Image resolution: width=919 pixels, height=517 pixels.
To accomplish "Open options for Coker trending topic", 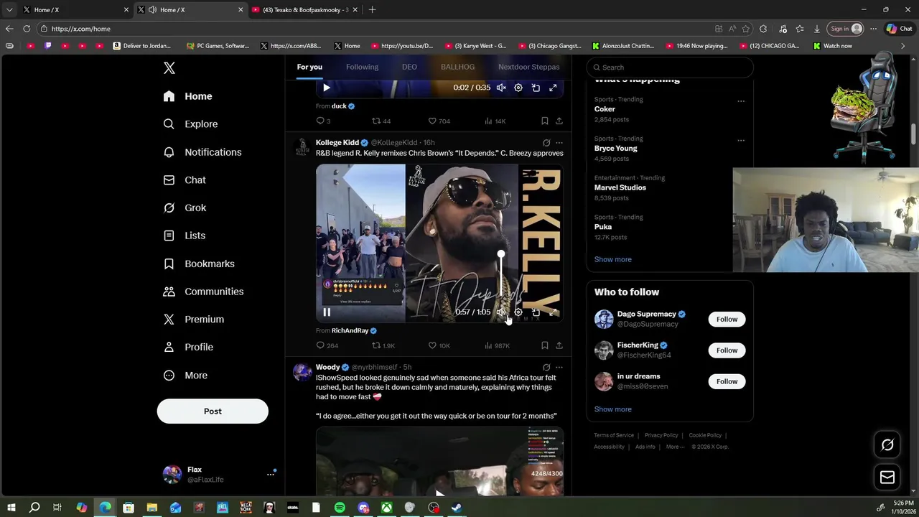I will 741,101.
